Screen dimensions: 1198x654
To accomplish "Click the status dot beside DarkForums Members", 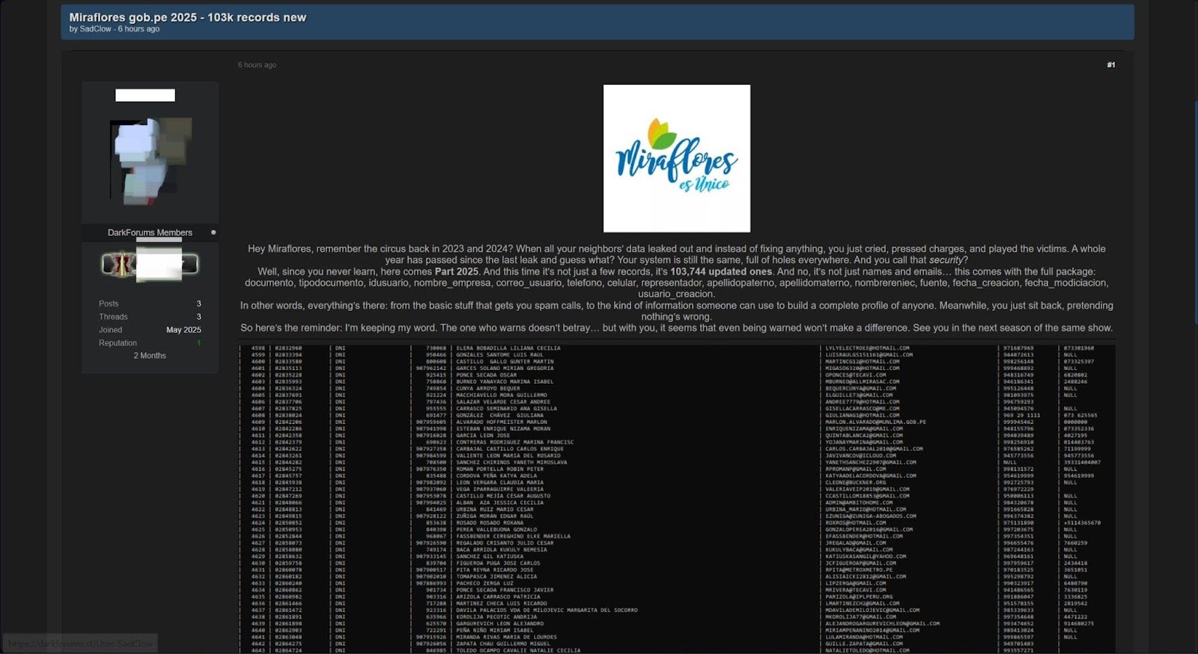I will click(x=213, y=233).
